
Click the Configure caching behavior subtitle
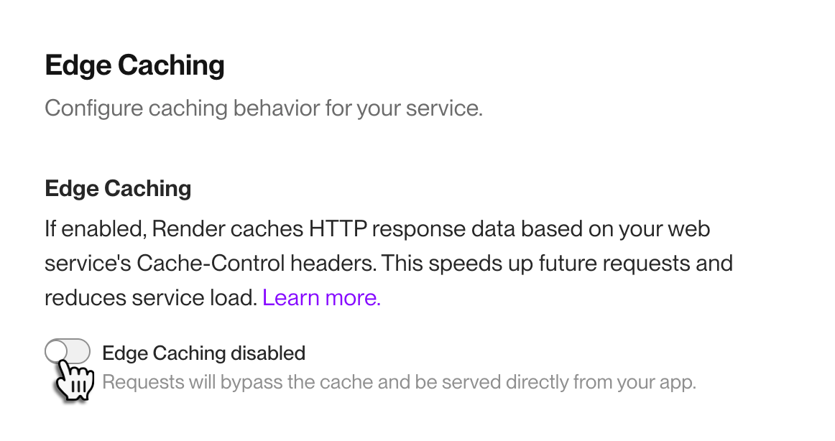click(264, 108)
